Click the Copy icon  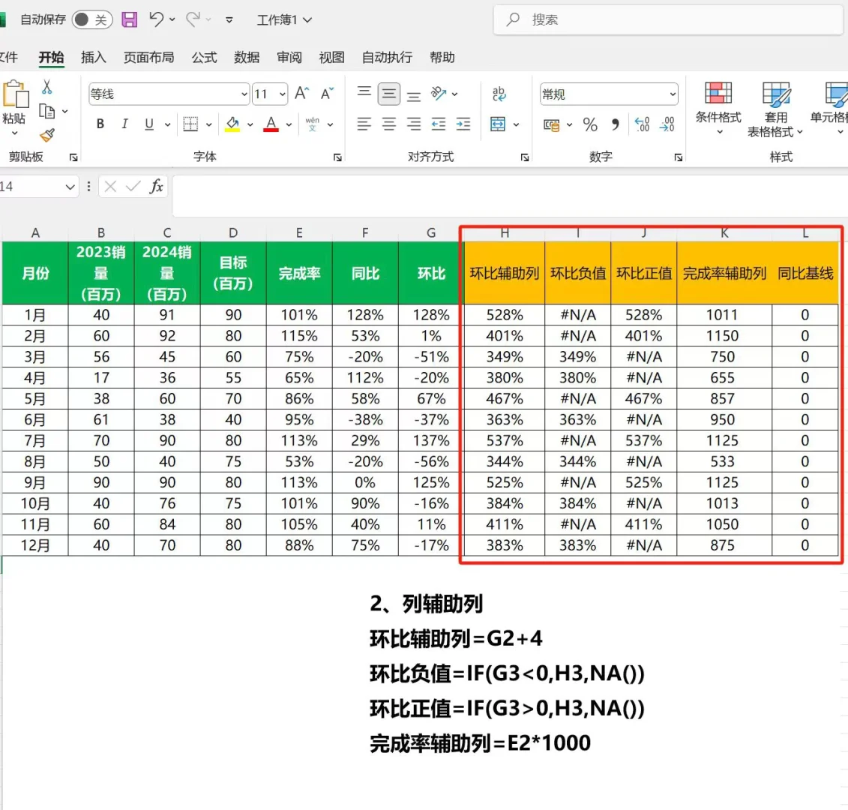pos(47,112)
